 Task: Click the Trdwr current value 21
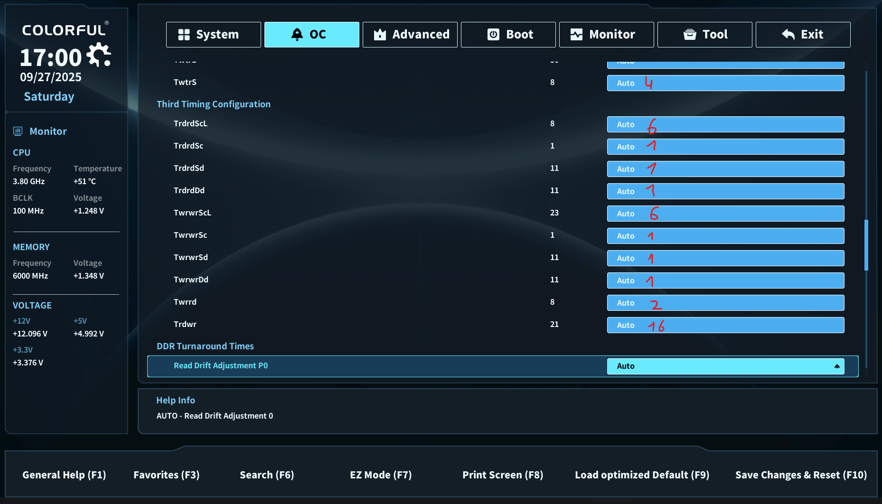pos(554,324)
